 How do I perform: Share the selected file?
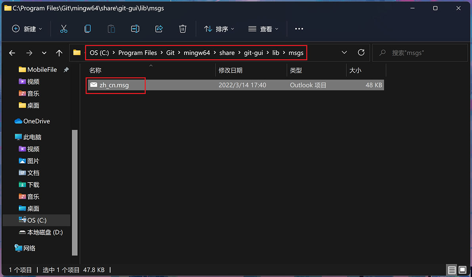(x=159, y=29)
